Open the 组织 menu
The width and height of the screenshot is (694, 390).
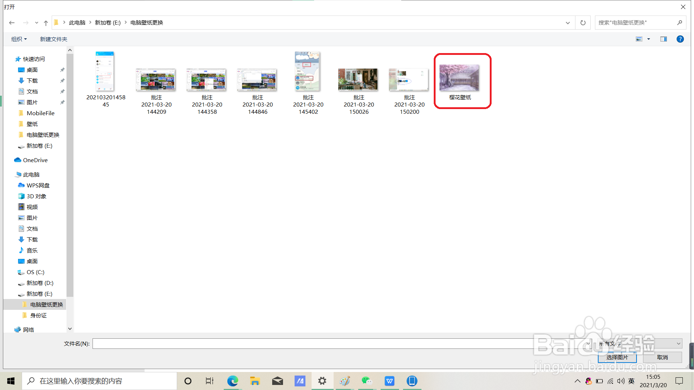coord(19,39)
